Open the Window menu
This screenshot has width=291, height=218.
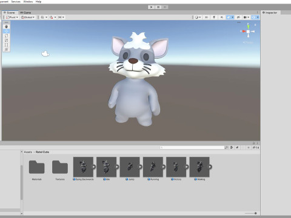(28, 2)
